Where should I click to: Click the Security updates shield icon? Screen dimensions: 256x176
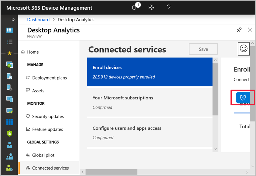28,116
